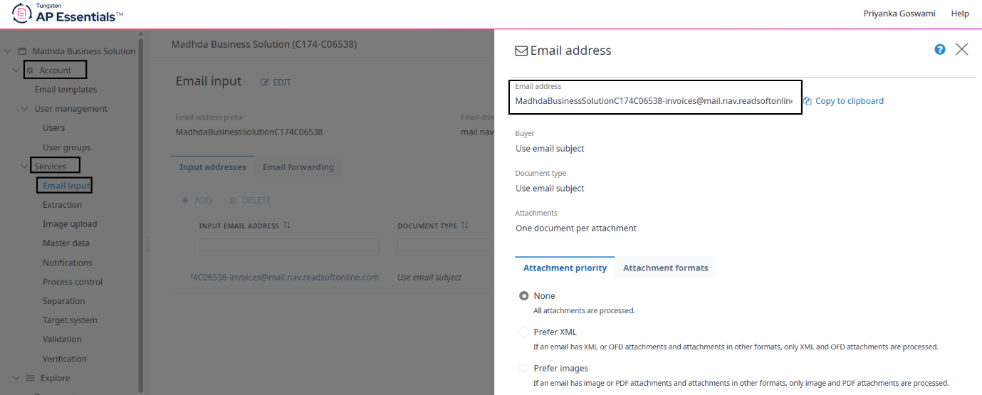Viewport: 982px width, 395px height.
Task: Click the input email address filter field
Action: point(289,248)
